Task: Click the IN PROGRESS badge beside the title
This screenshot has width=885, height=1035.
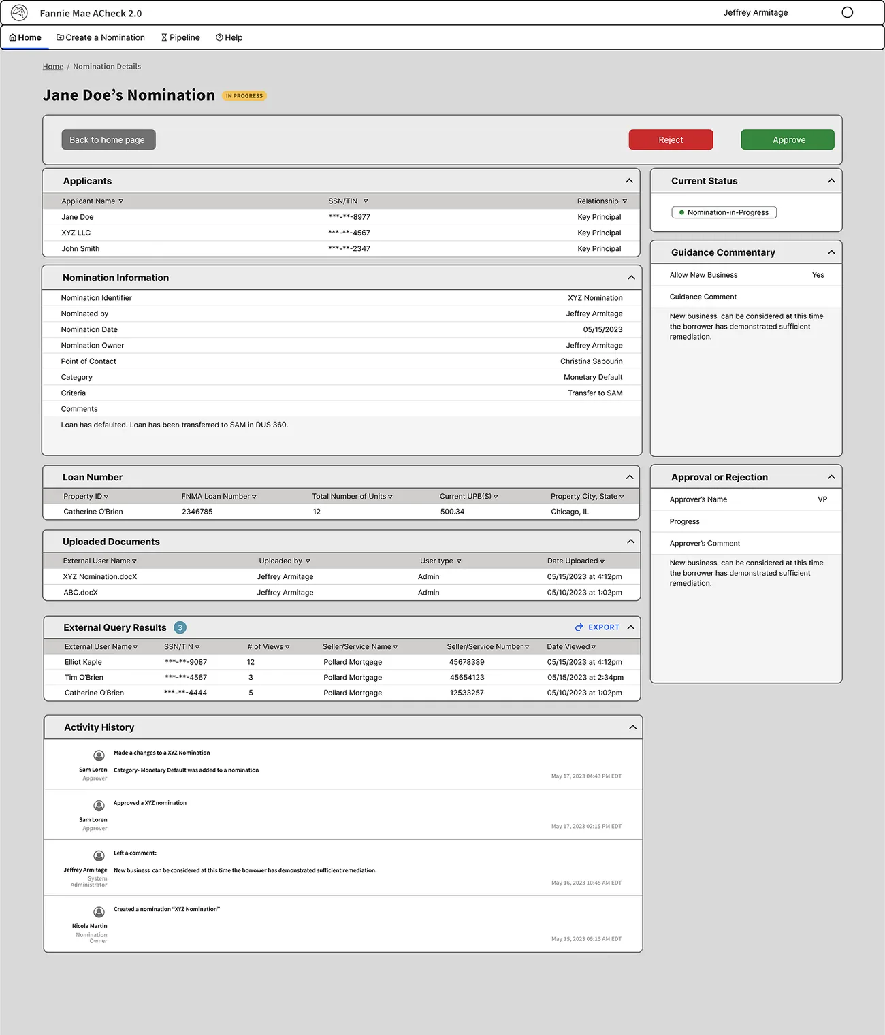Action: pos(244,96)
